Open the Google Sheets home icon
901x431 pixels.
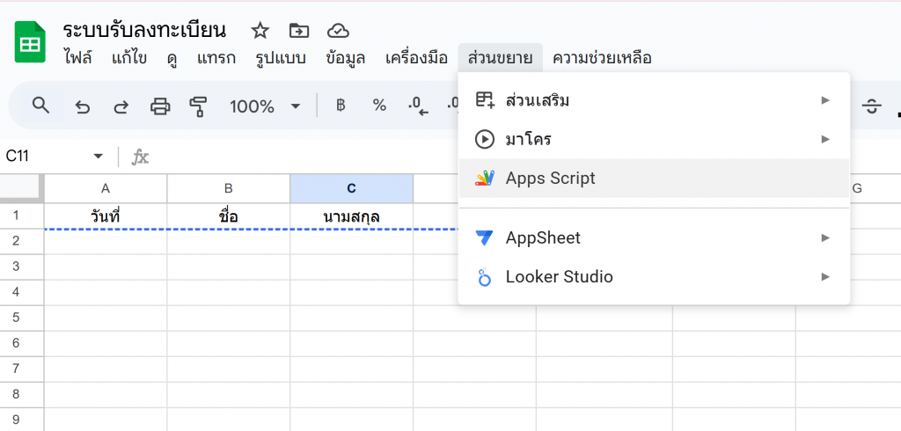30,42
